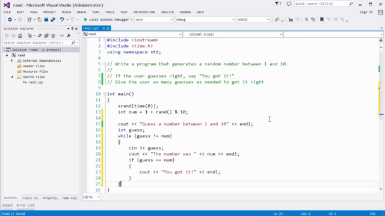The width and height of the screenshot is (385, 216).
Task: Close the rand.cpp editor tab
Action: pyautogui.click(x=108, y=28)
